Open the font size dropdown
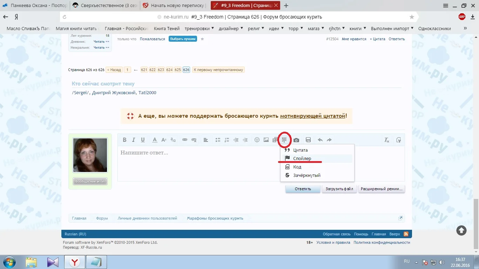Viewport: 479px width, 269px height. [x=163, y=140]
